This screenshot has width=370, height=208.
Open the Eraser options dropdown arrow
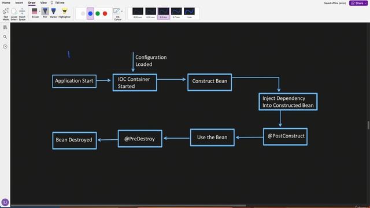(39, 11)
